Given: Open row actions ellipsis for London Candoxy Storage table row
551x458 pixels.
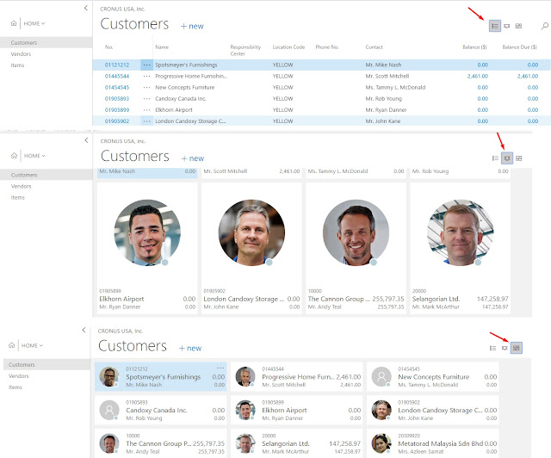Looking at the screenshot, I should 146,121.
